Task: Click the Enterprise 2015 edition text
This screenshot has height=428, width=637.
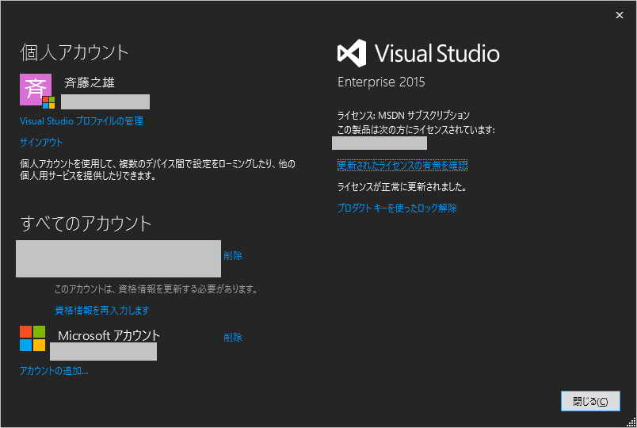Action: [x=381, y=82]
